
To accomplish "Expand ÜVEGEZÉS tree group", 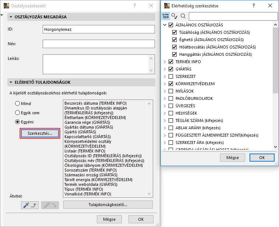I will tap(165, 106).
